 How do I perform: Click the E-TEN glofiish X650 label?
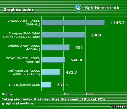(24, 85)
